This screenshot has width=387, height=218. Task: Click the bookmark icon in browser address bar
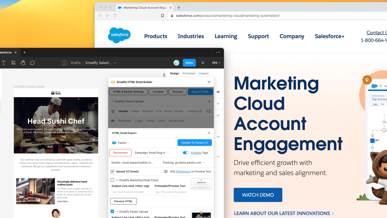pyautogui.click(x=163, y=16)
